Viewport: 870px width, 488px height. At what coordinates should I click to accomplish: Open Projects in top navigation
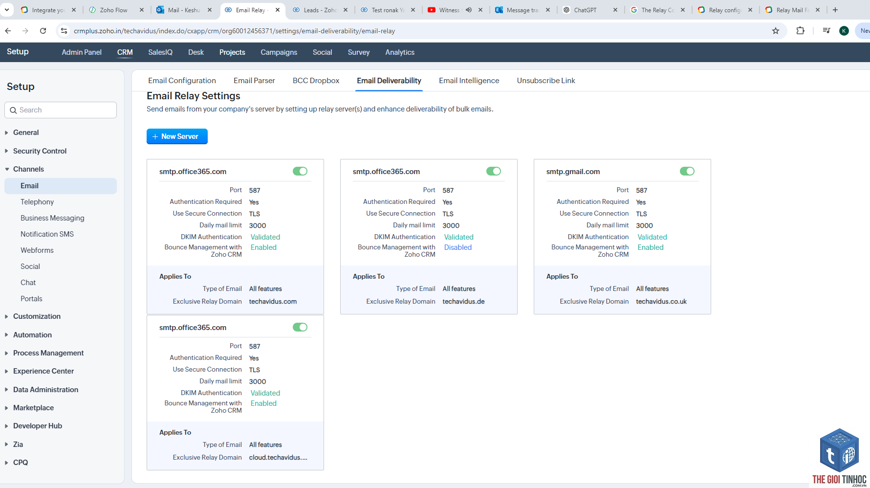(x=232, y=52)
